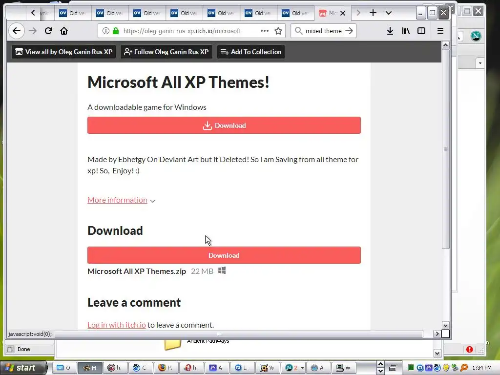Screen dimensions: 500x375
Task: Select Microsoft All XP Themes.zip file name
Action: [137, 271]
